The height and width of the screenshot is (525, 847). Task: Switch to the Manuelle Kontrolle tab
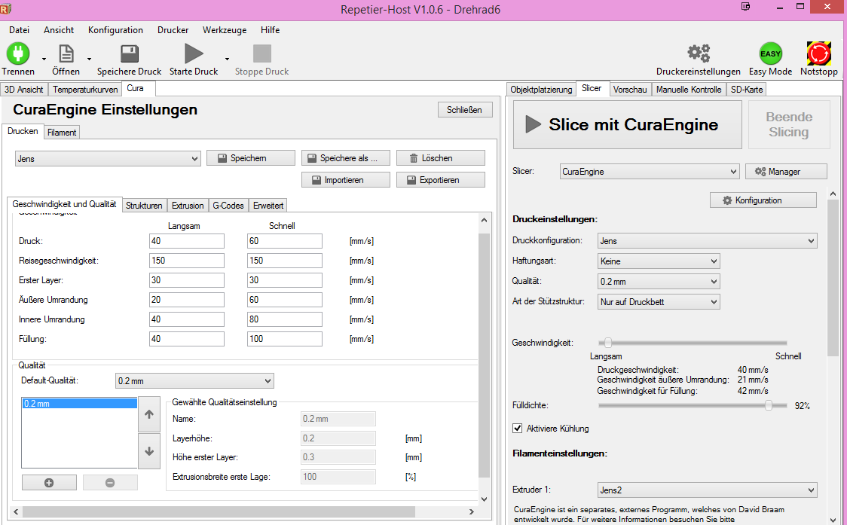pyautogui.click(x=689, y=90)
